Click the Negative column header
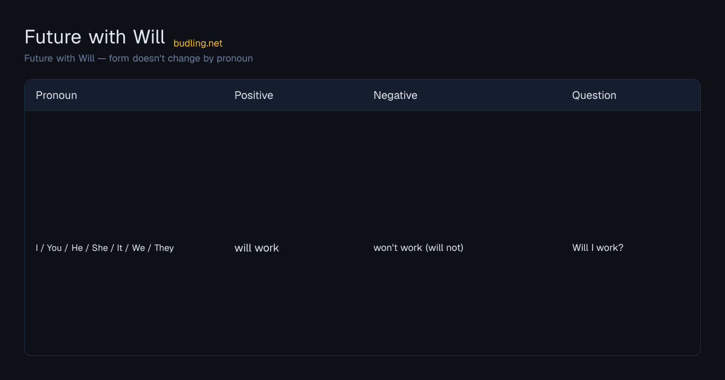The width and height of the screenshot is (725, 380). point(395,95)
